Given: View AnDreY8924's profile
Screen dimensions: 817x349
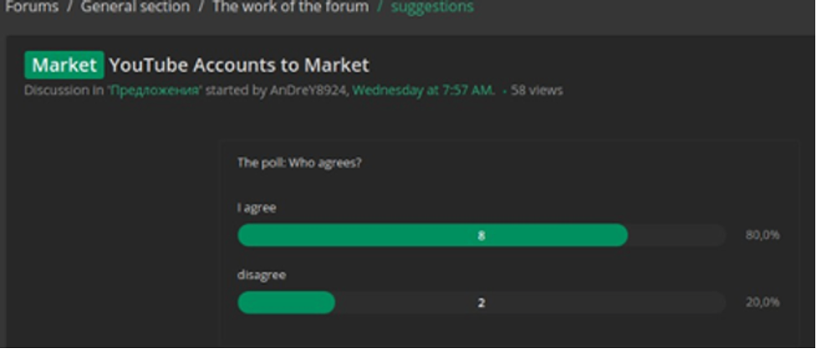Looking at the screenshot, I should (x=309, y=90).
